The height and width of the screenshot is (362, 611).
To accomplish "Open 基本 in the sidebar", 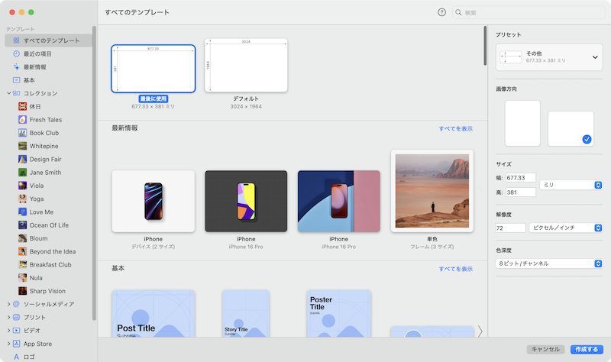I will (x=29, y=79).
